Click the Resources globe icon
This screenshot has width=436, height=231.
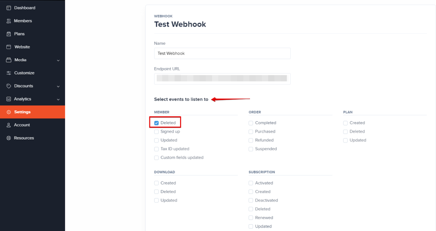[x=9, y=138]
